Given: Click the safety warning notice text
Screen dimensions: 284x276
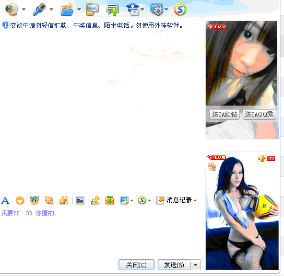Looking at the screenshot, I should click(96, 26).
